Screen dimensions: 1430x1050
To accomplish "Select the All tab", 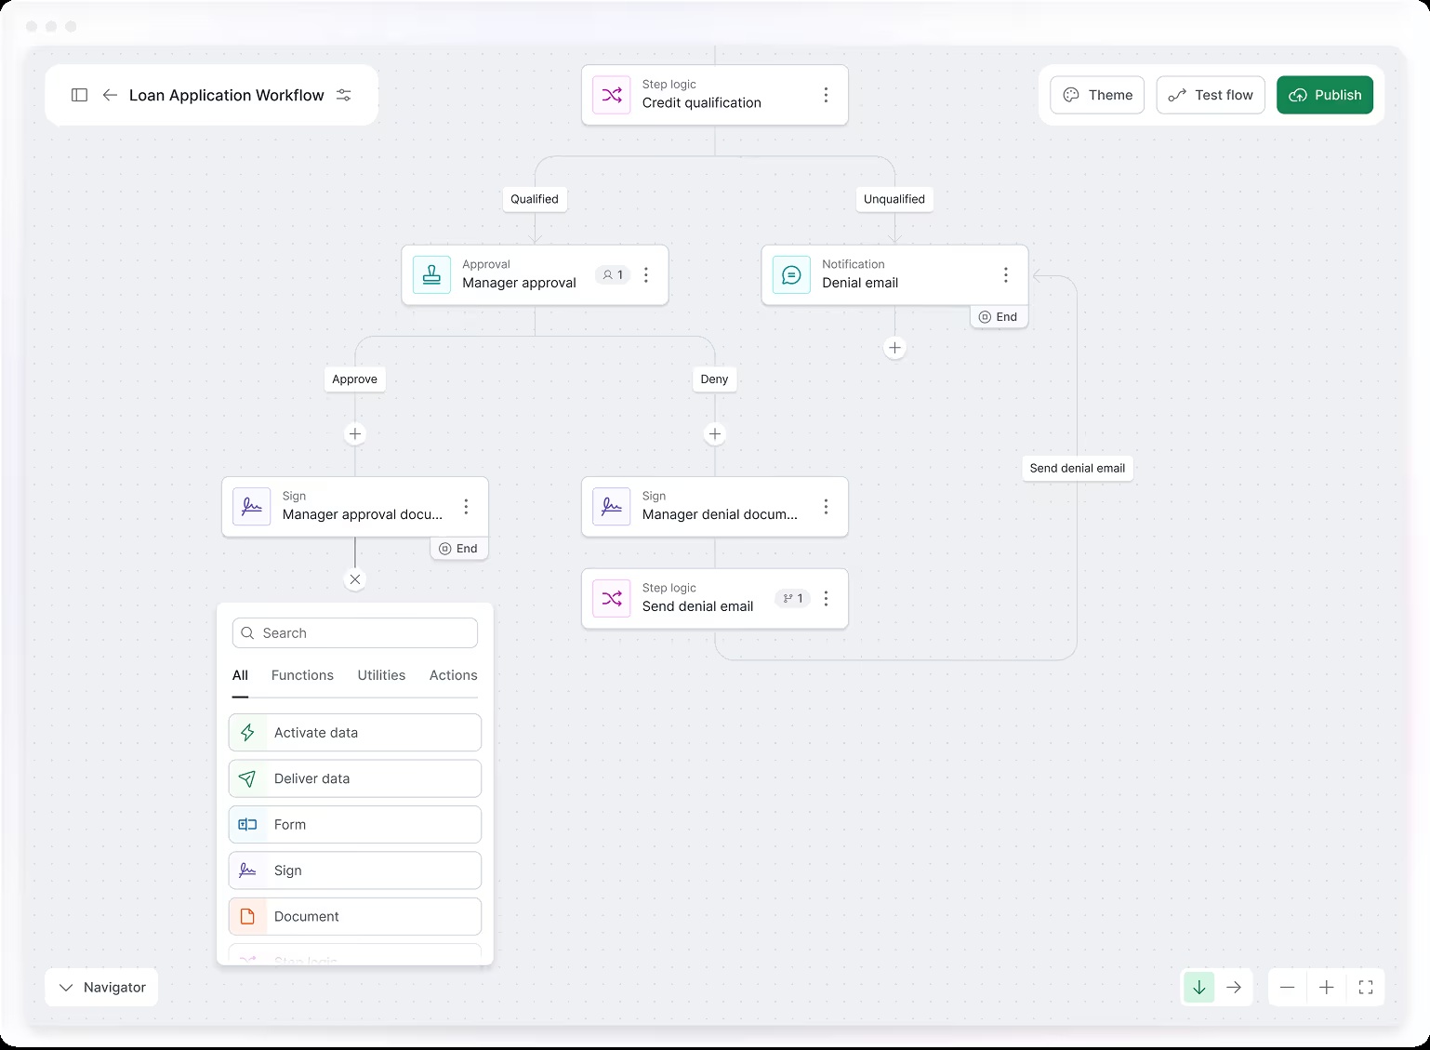I will [240, 675].
